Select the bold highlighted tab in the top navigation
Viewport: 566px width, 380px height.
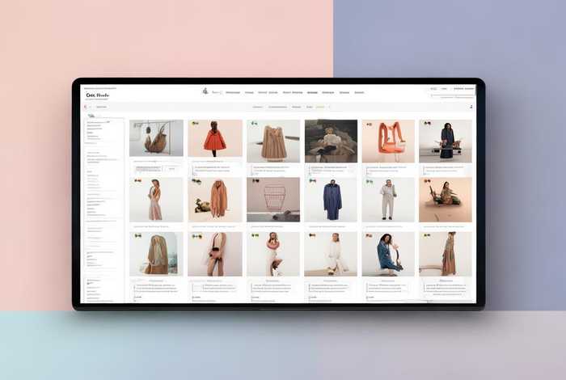click(x=312, y=92)
